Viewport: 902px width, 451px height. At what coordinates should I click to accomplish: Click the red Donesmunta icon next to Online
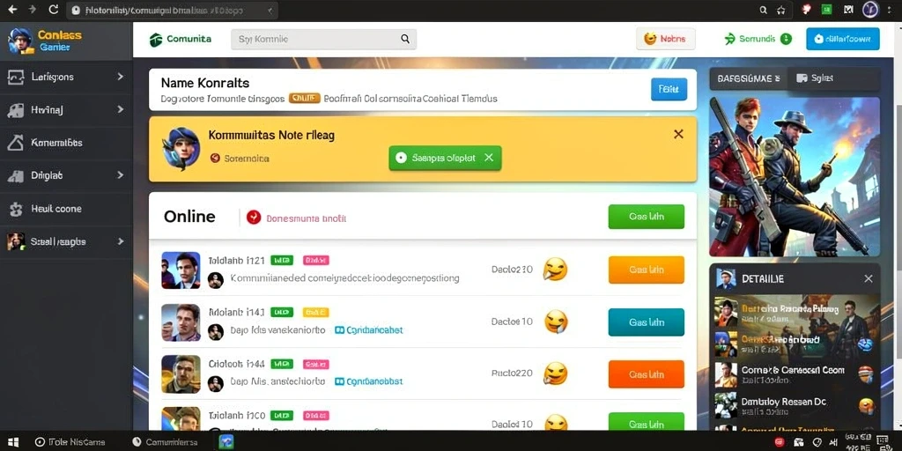tap(254, 217)
